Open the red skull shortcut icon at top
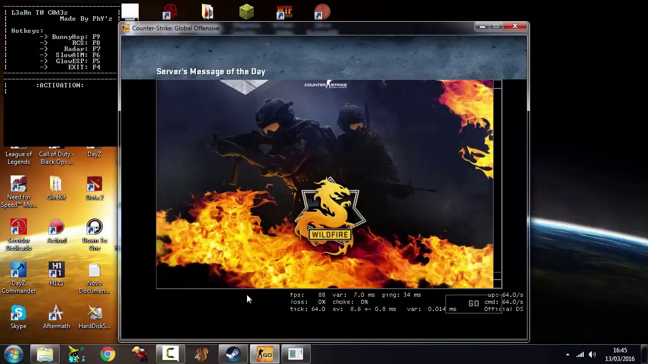This screenshot has width=648, height=364. point(170,12)
